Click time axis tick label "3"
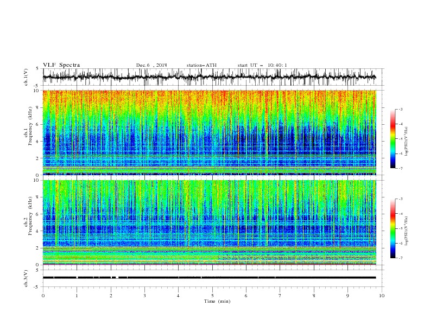 [x=144, y=296]
